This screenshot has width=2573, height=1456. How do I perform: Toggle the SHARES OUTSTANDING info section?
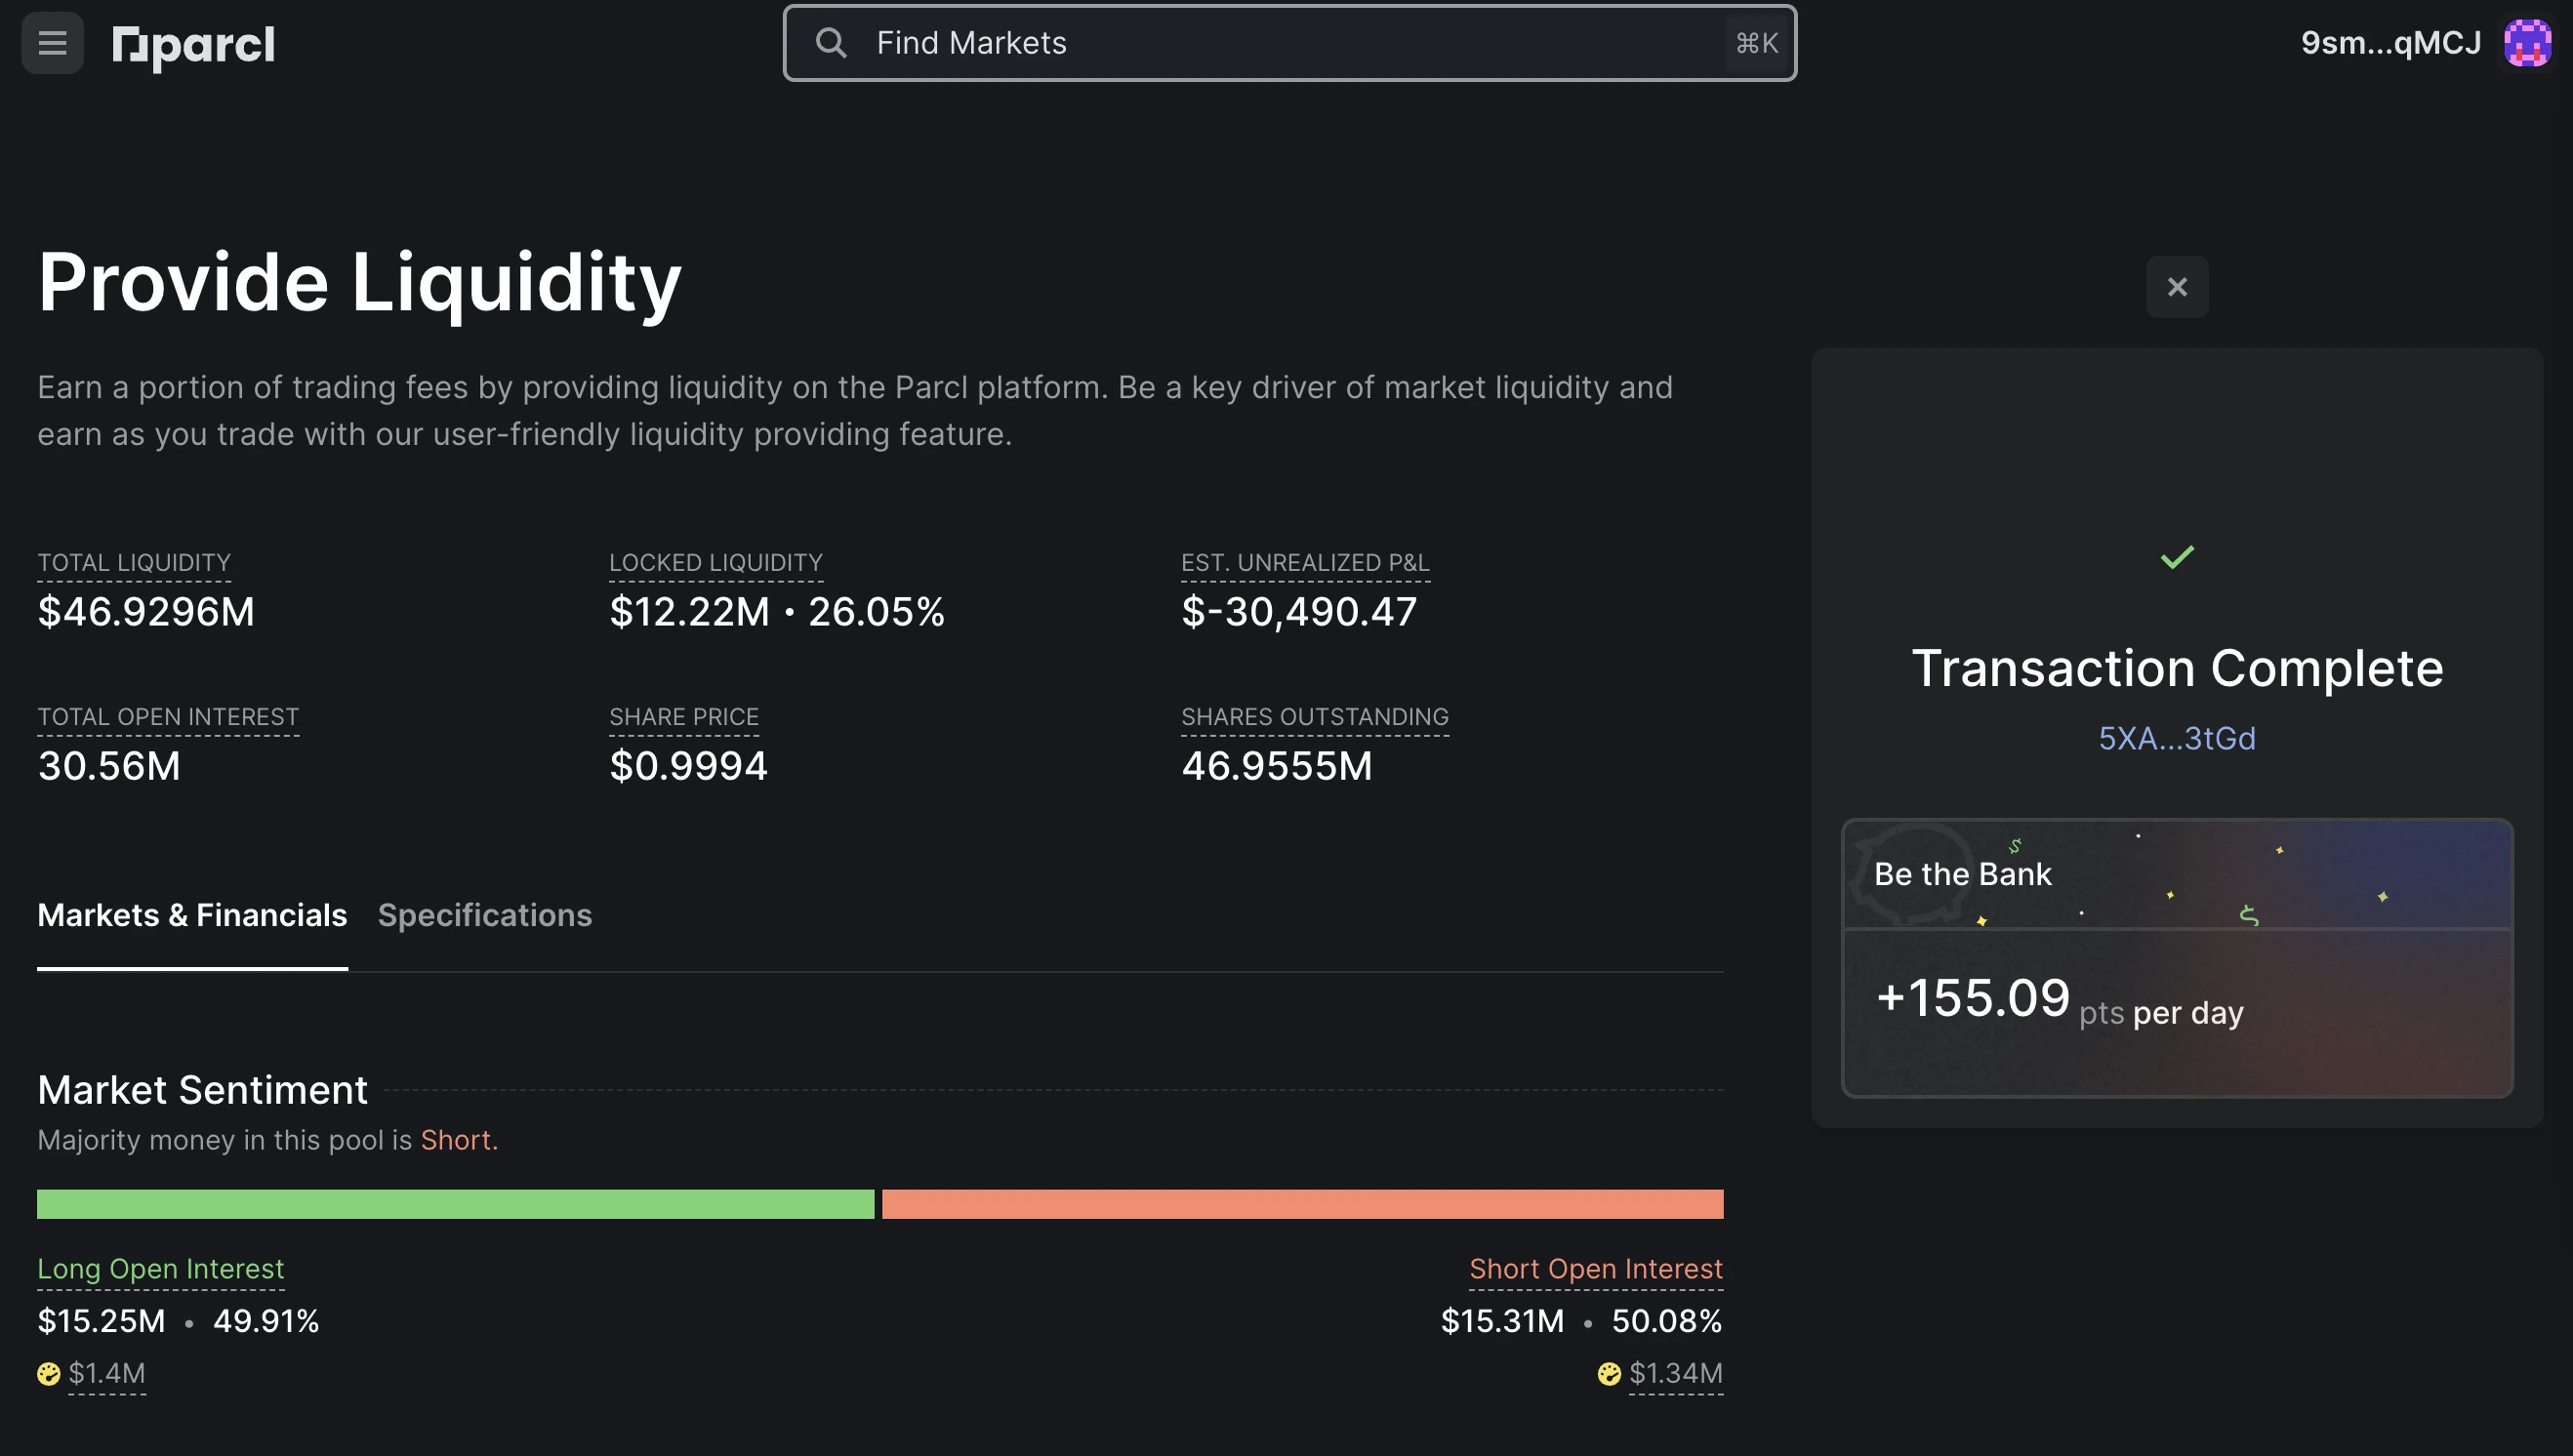(x=1315, y=715)
